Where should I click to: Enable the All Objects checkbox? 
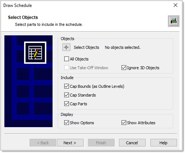(66, 59)
